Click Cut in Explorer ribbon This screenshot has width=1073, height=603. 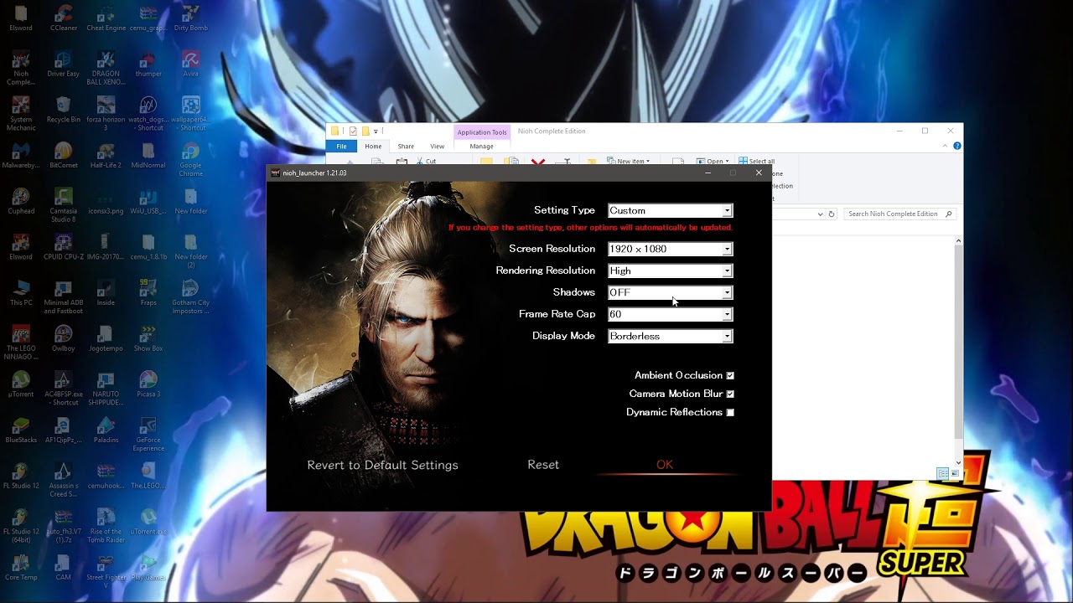coord(425,161)
